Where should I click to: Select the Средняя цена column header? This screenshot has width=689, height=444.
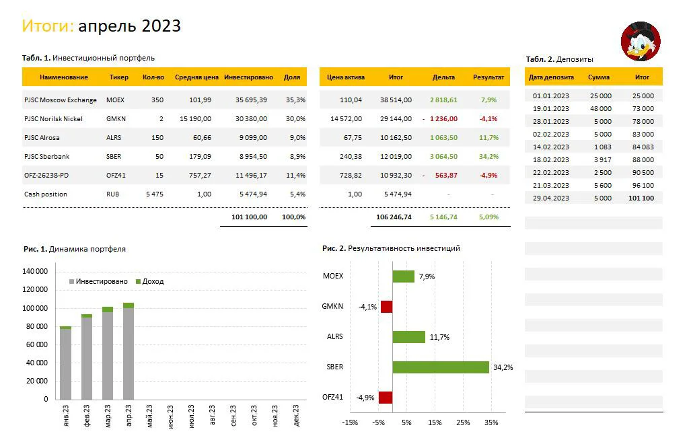coord(196,77)
